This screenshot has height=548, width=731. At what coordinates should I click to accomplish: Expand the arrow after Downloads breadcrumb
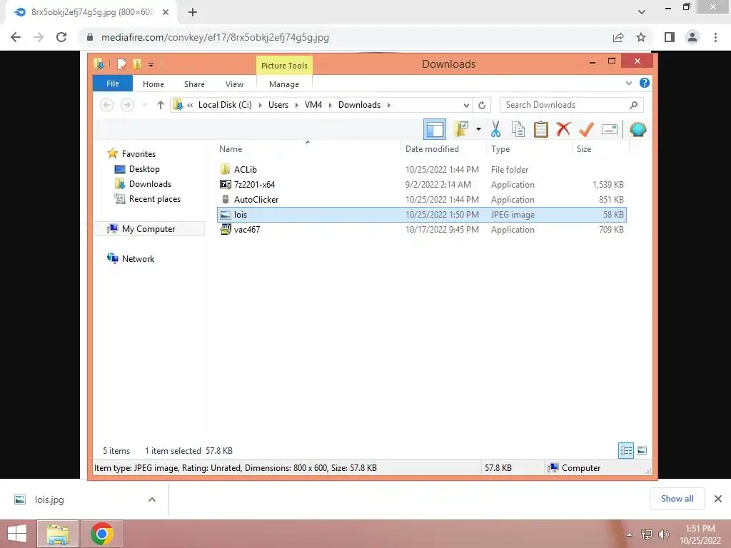(389, 105)
